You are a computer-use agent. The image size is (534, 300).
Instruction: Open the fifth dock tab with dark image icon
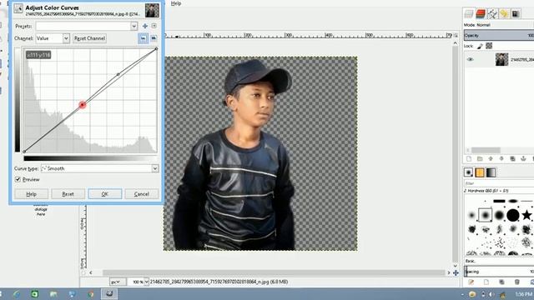click(x=516, y=13)
